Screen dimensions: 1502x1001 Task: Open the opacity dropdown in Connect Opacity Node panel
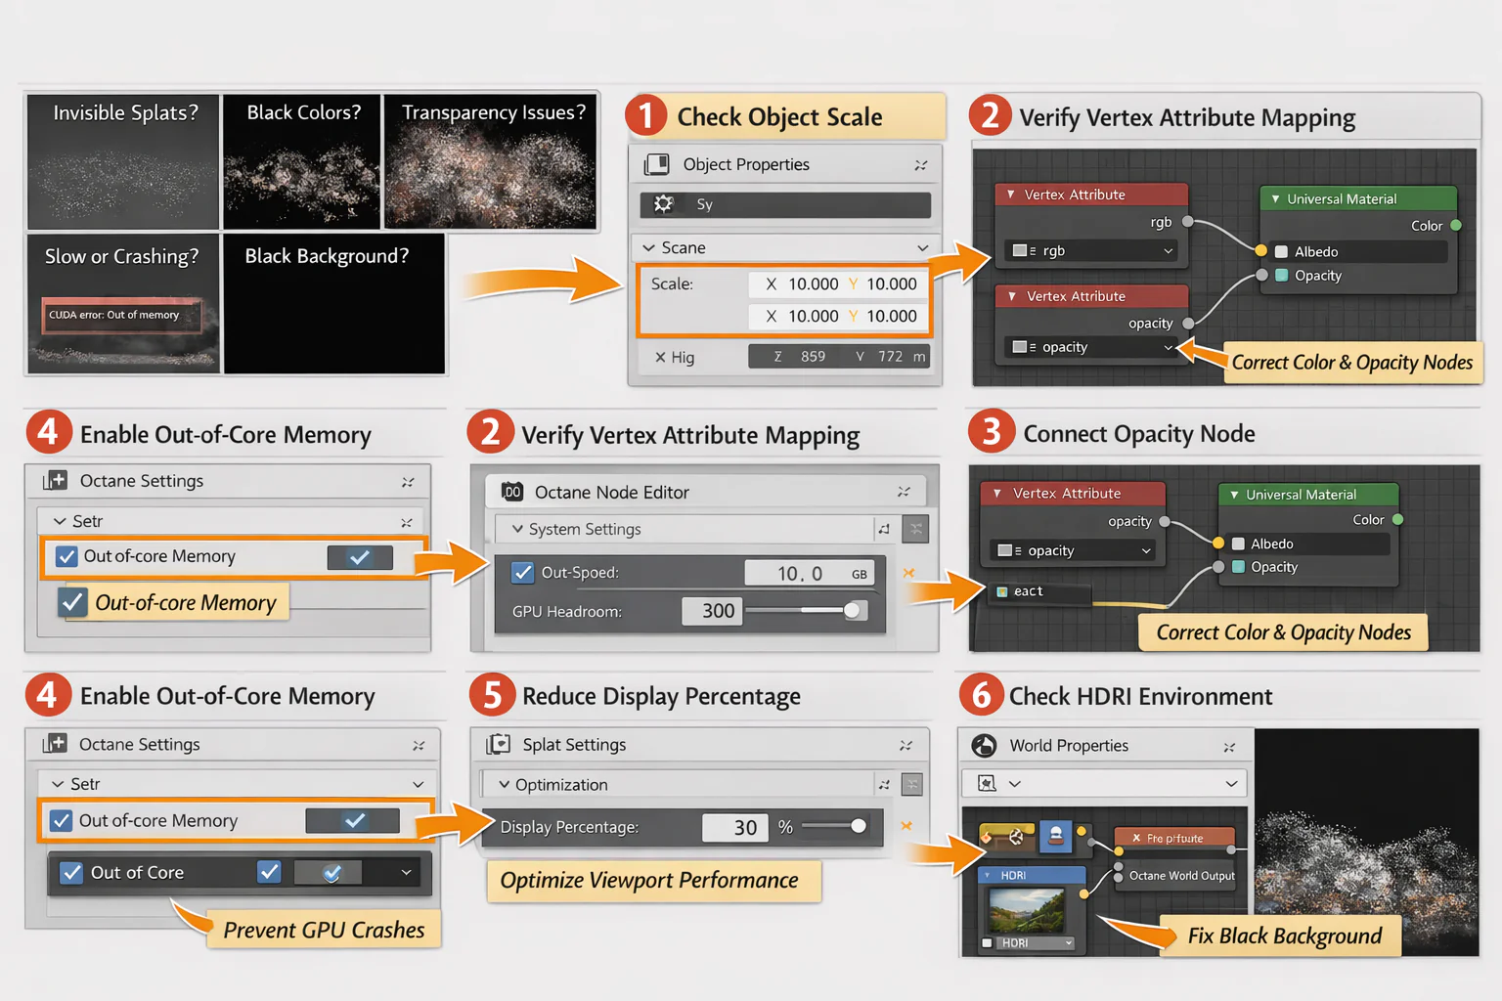click(1074, 550)
